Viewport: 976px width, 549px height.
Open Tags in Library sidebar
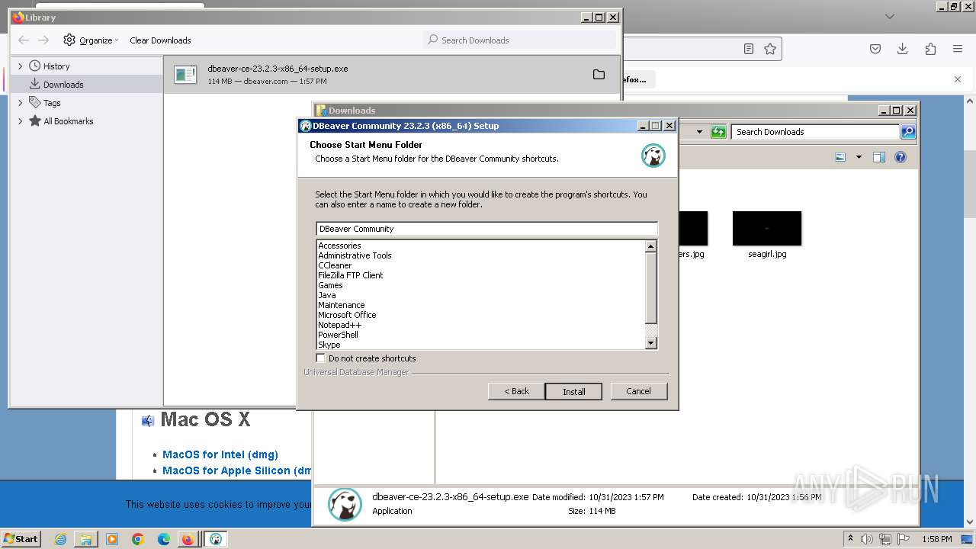coord(52,103)
